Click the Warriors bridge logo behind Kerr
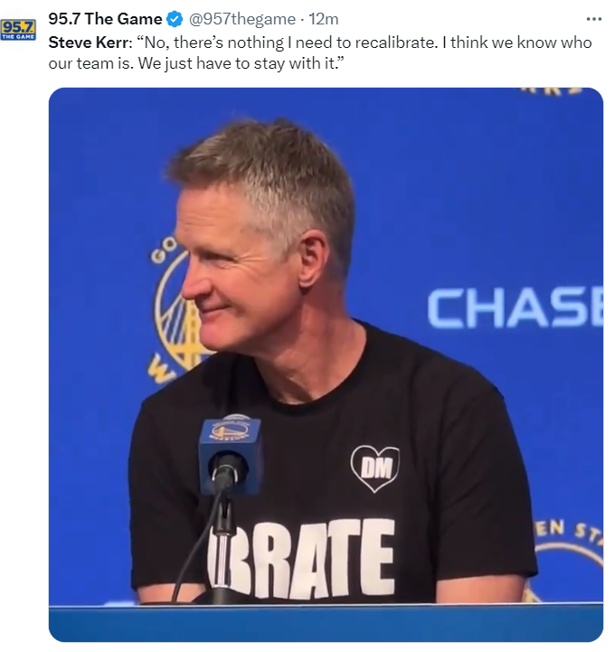 click(x=175, y=312)
